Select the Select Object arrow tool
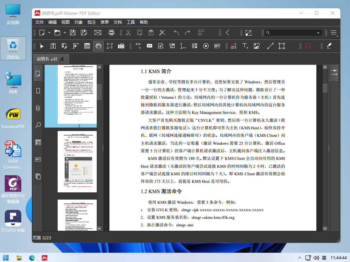350x262 pixels. pyautogui.click(x=42, y=46)
